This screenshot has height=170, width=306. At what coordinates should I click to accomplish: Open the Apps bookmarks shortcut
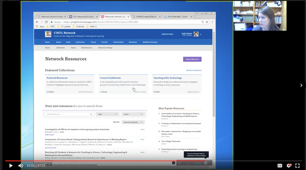click(40, 27)
